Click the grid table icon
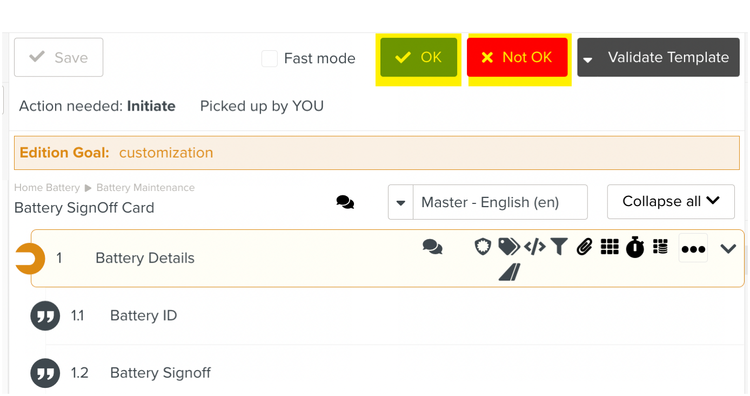 pyautogui.click(x=610, y=247)
